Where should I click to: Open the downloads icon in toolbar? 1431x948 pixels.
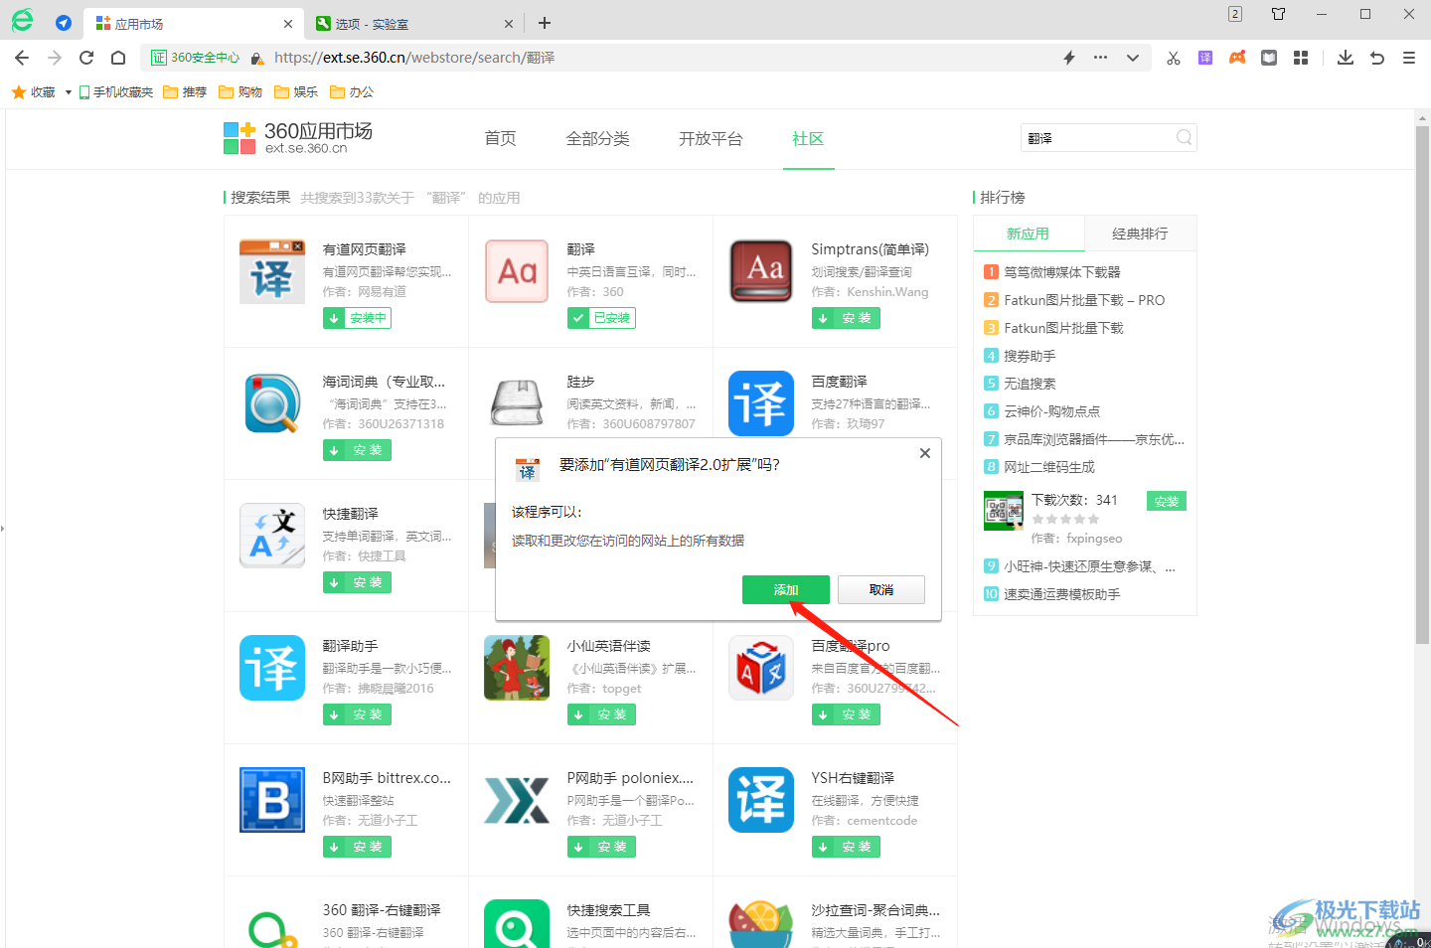tap(1346, 58)
